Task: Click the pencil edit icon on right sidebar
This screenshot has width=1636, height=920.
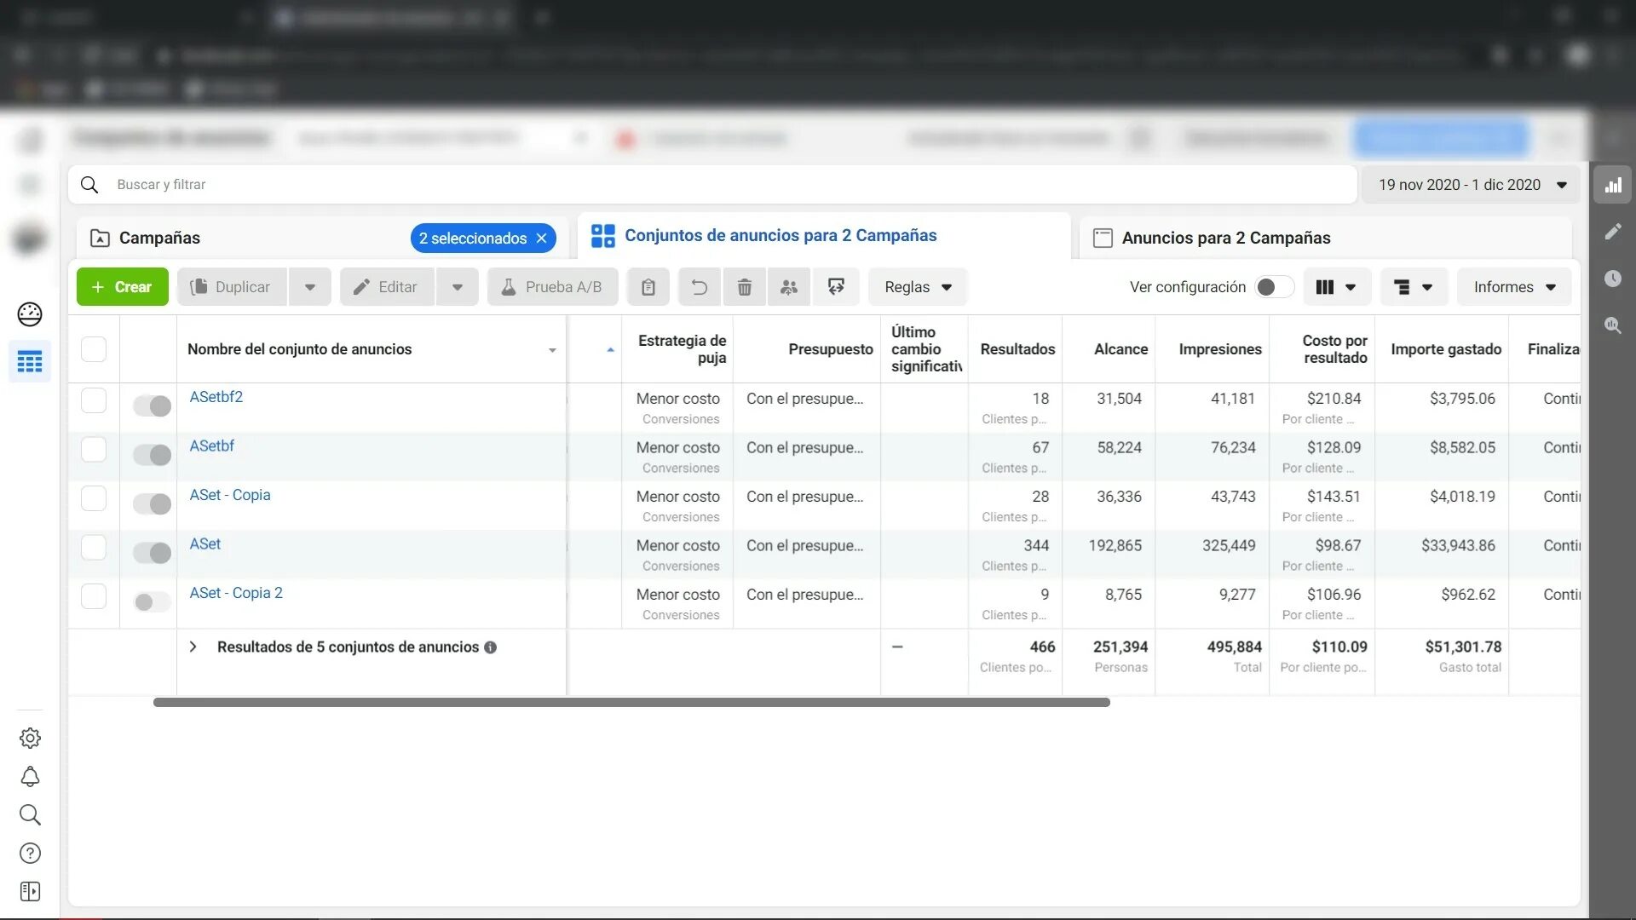Action: click(1612, 232)
